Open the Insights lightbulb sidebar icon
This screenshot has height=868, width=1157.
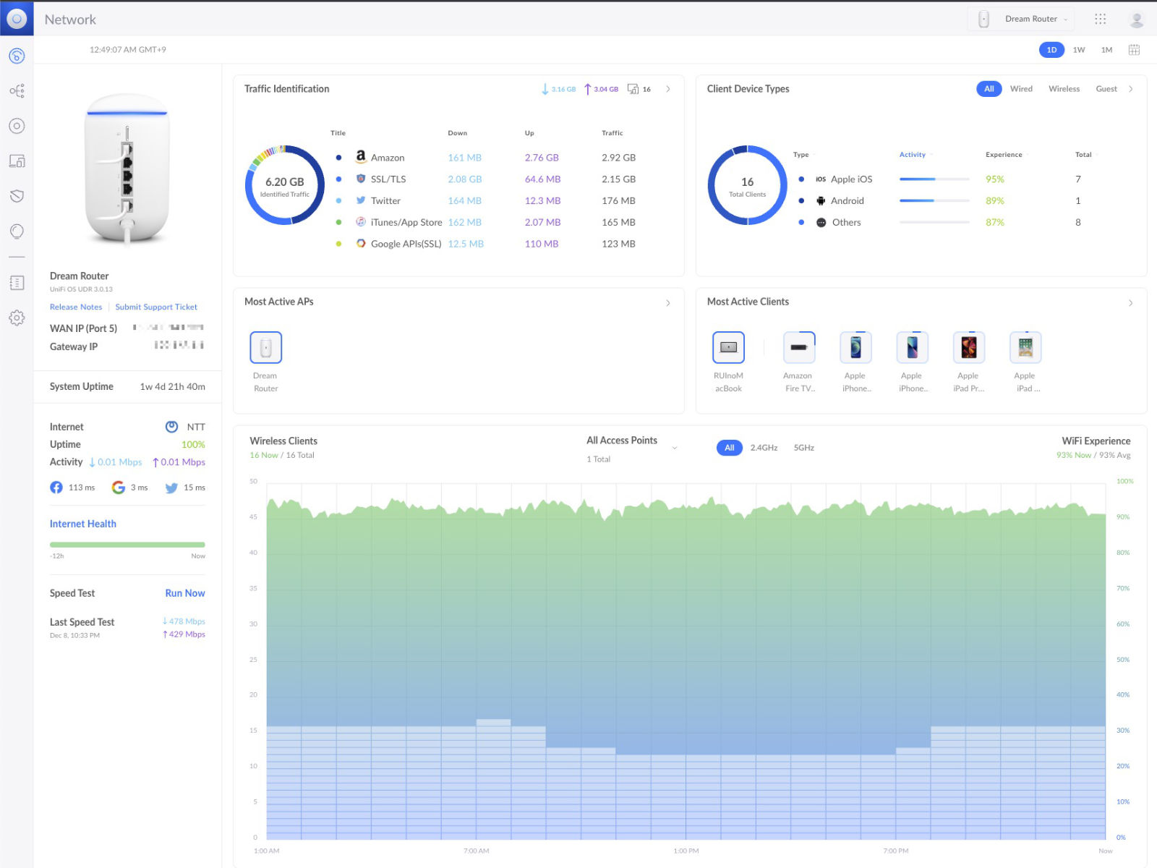pos(17,231)
